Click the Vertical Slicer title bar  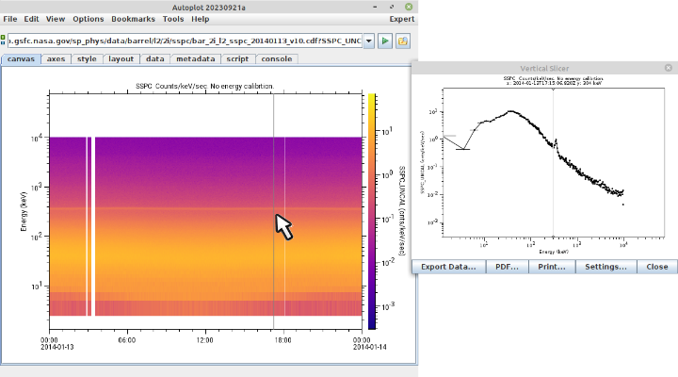pyautogui.click(x=544, y=68)
